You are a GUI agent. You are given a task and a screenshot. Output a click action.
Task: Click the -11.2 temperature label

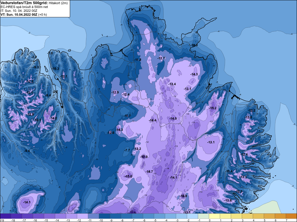(138, 60)
